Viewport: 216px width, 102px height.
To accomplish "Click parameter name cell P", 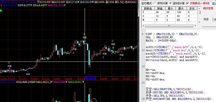I will coord(148,12).
